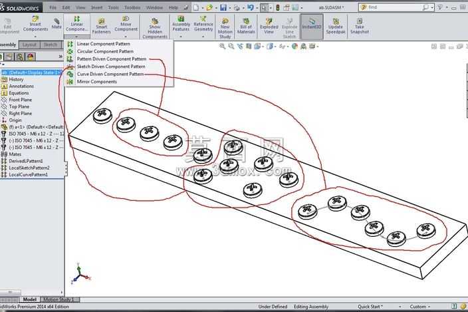Viewport: 468px width, 312px height.
Task: Click the Exploded View tool
Action: click(x=269, y=26)
